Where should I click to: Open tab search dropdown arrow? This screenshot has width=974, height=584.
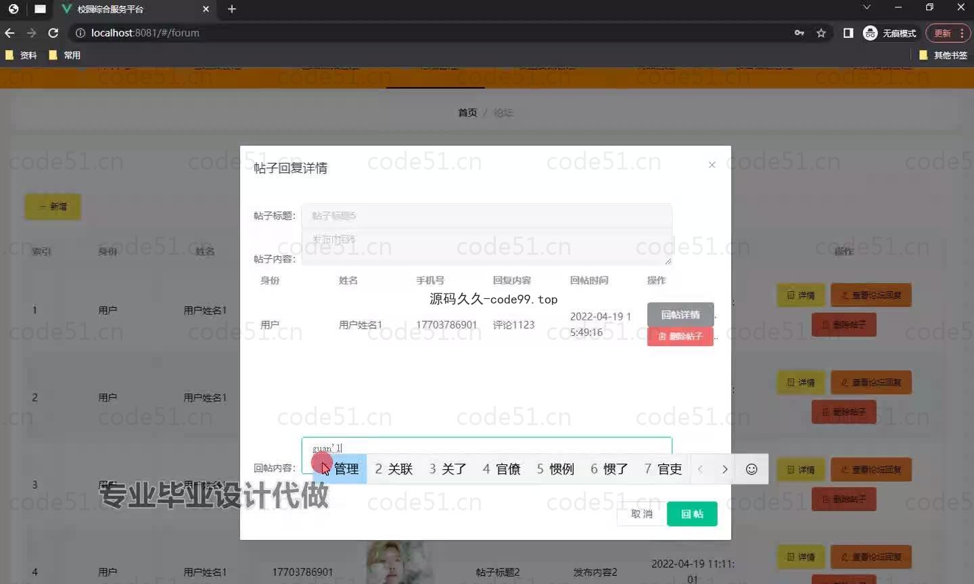866,7
